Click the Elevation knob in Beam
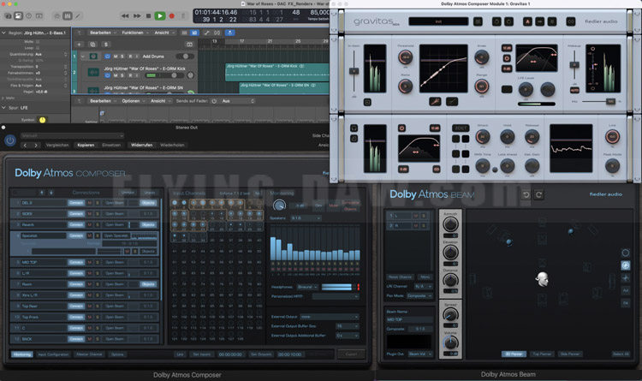Image resolution: width=642 pixels, height=381 pixels. point(449,252)
